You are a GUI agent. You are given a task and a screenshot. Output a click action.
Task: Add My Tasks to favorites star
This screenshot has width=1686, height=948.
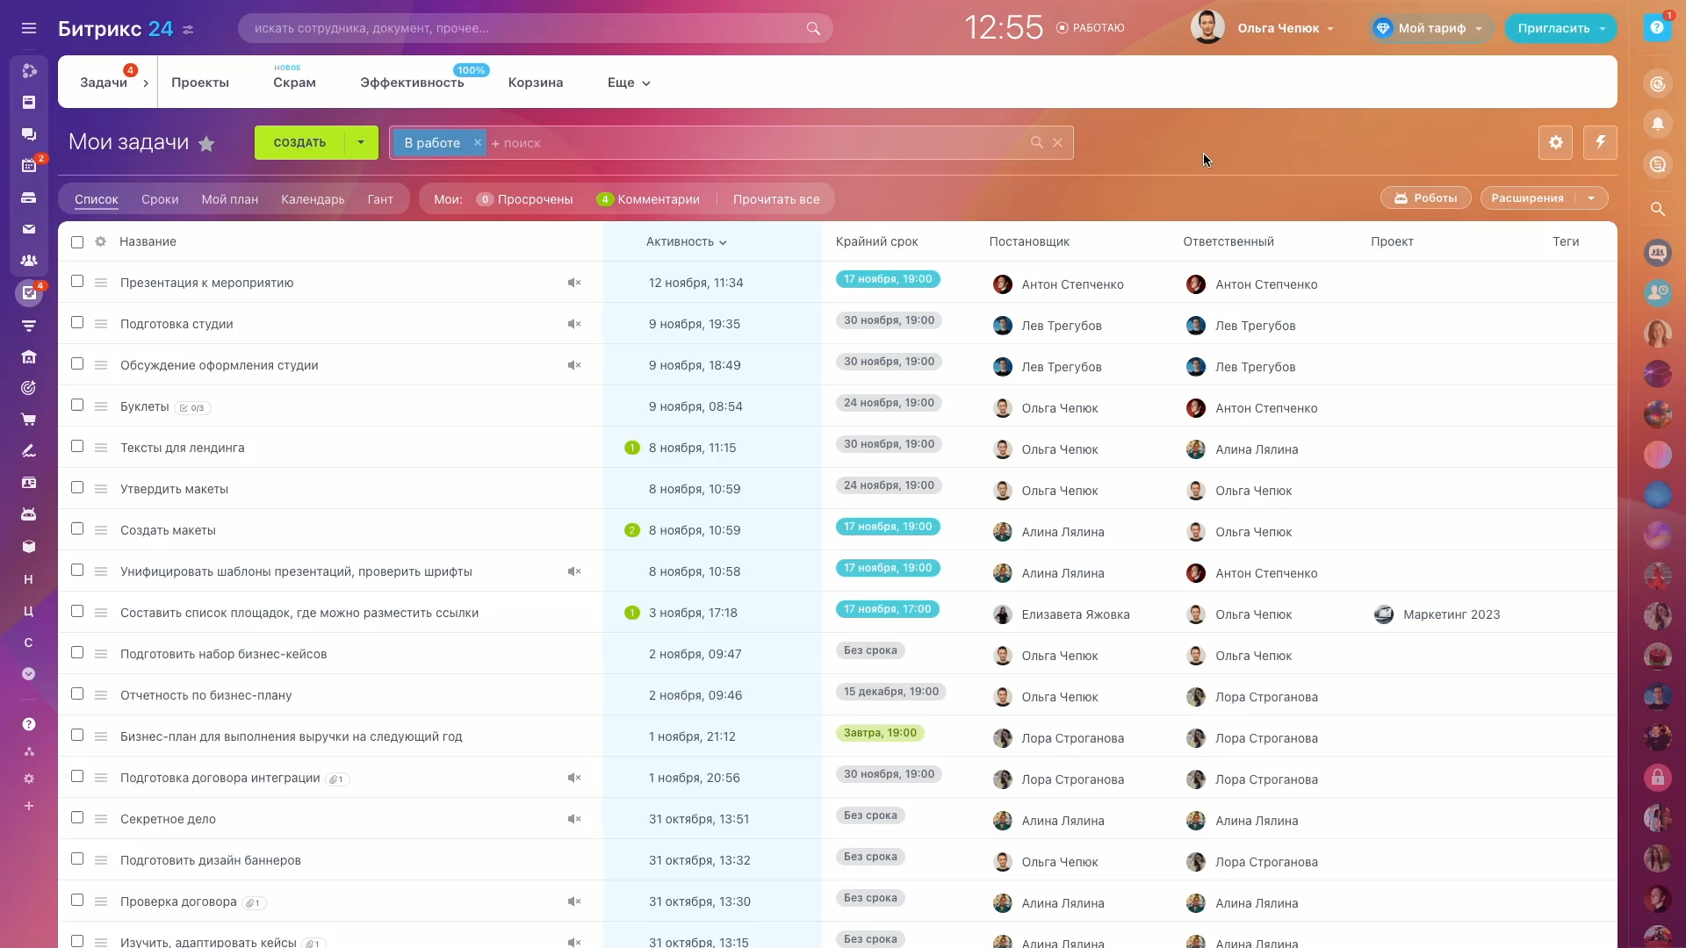pyautogui.click(x=206, y=144)
